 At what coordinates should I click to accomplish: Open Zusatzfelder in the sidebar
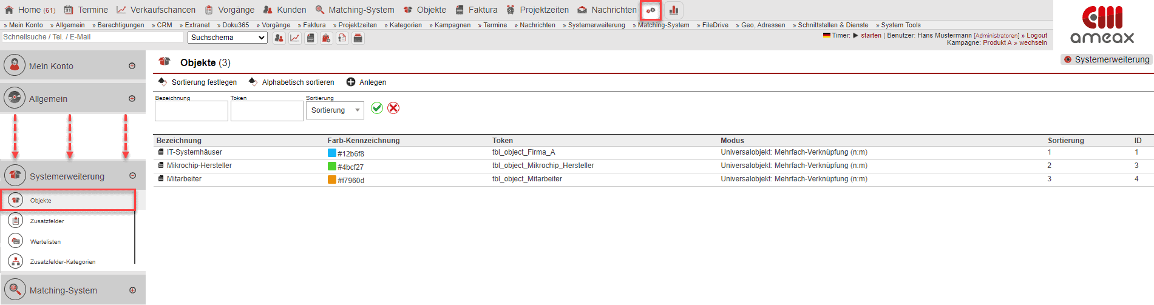pos(47,221)
